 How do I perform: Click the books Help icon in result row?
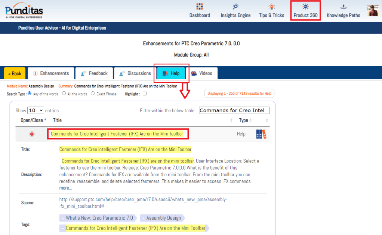261,134
